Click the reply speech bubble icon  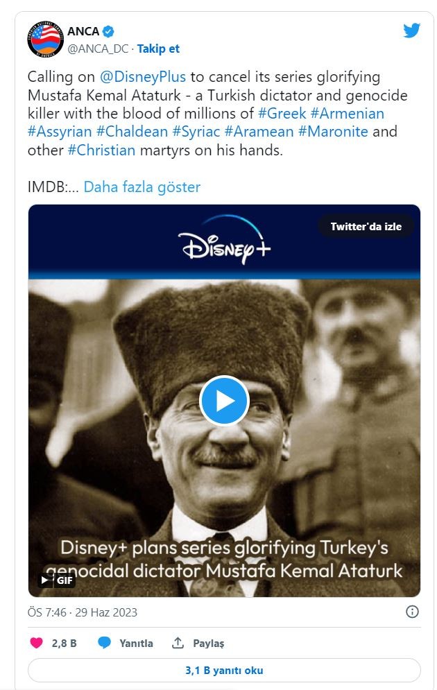coord(105,643)
